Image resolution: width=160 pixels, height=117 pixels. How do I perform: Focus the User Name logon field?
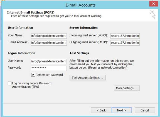click(49, 61)
